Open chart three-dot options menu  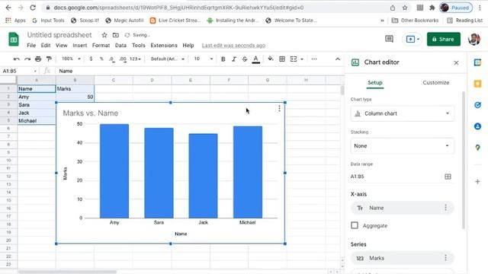(279, 108)
